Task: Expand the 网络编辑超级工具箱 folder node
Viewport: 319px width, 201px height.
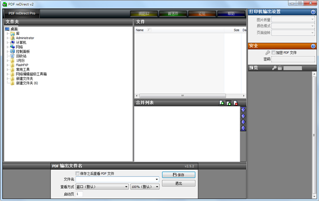Action: 8,74
